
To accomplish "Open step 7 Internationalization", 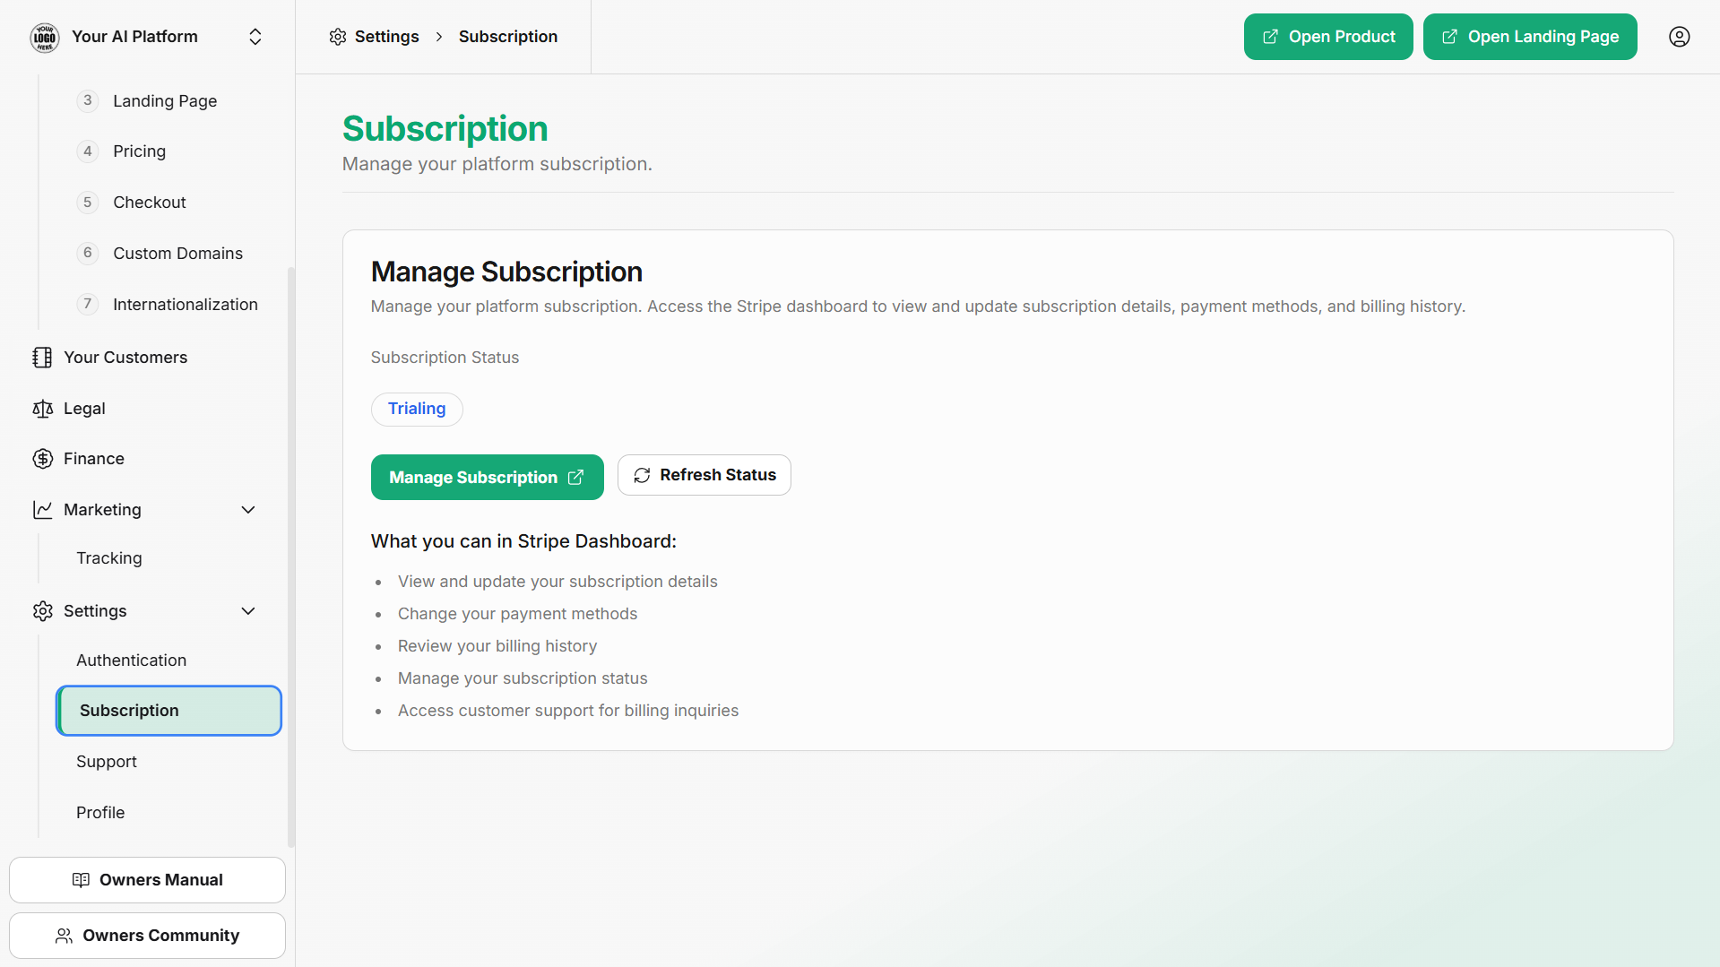I will [x=185, y=305].
